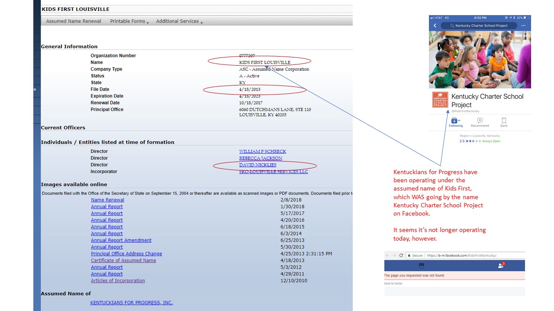The height and width of the screenshot is (311, 554).
Task: Open the Facebook news feed icon
Action: (422, 266)
